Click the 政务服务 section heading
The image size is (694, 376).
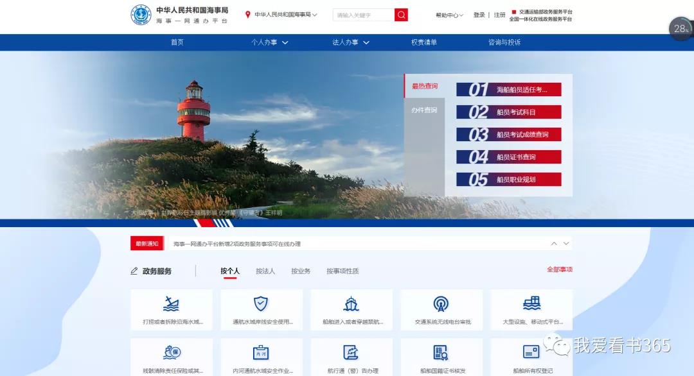(157, 271)
